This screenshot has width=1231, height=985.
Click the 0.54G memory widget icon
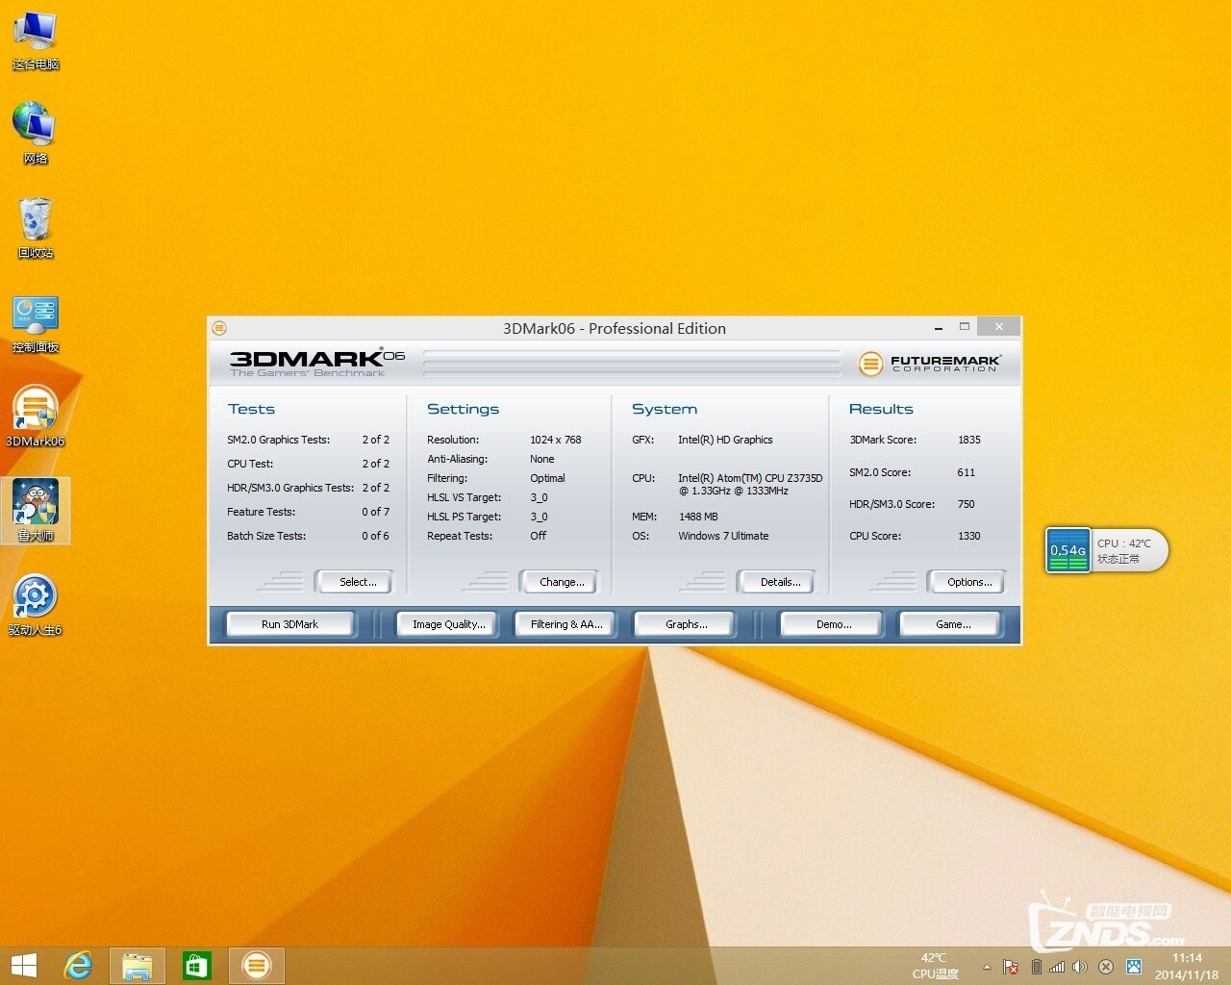point(1068,549)
